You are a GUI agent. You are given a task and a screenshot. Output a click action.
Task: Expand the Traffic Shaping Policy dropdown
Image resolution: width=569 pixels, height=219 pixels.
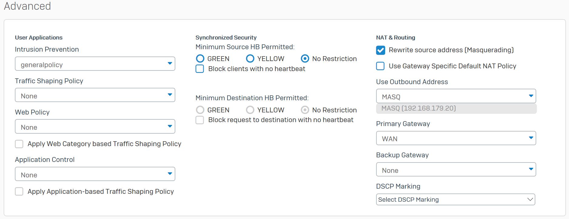[95, 95]
